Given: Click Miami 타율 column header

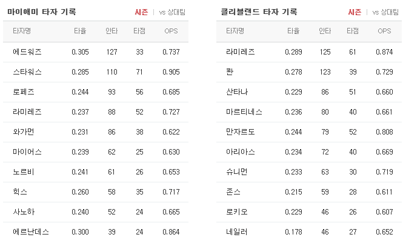Looking at the screenshot, I should click(80, 31).
